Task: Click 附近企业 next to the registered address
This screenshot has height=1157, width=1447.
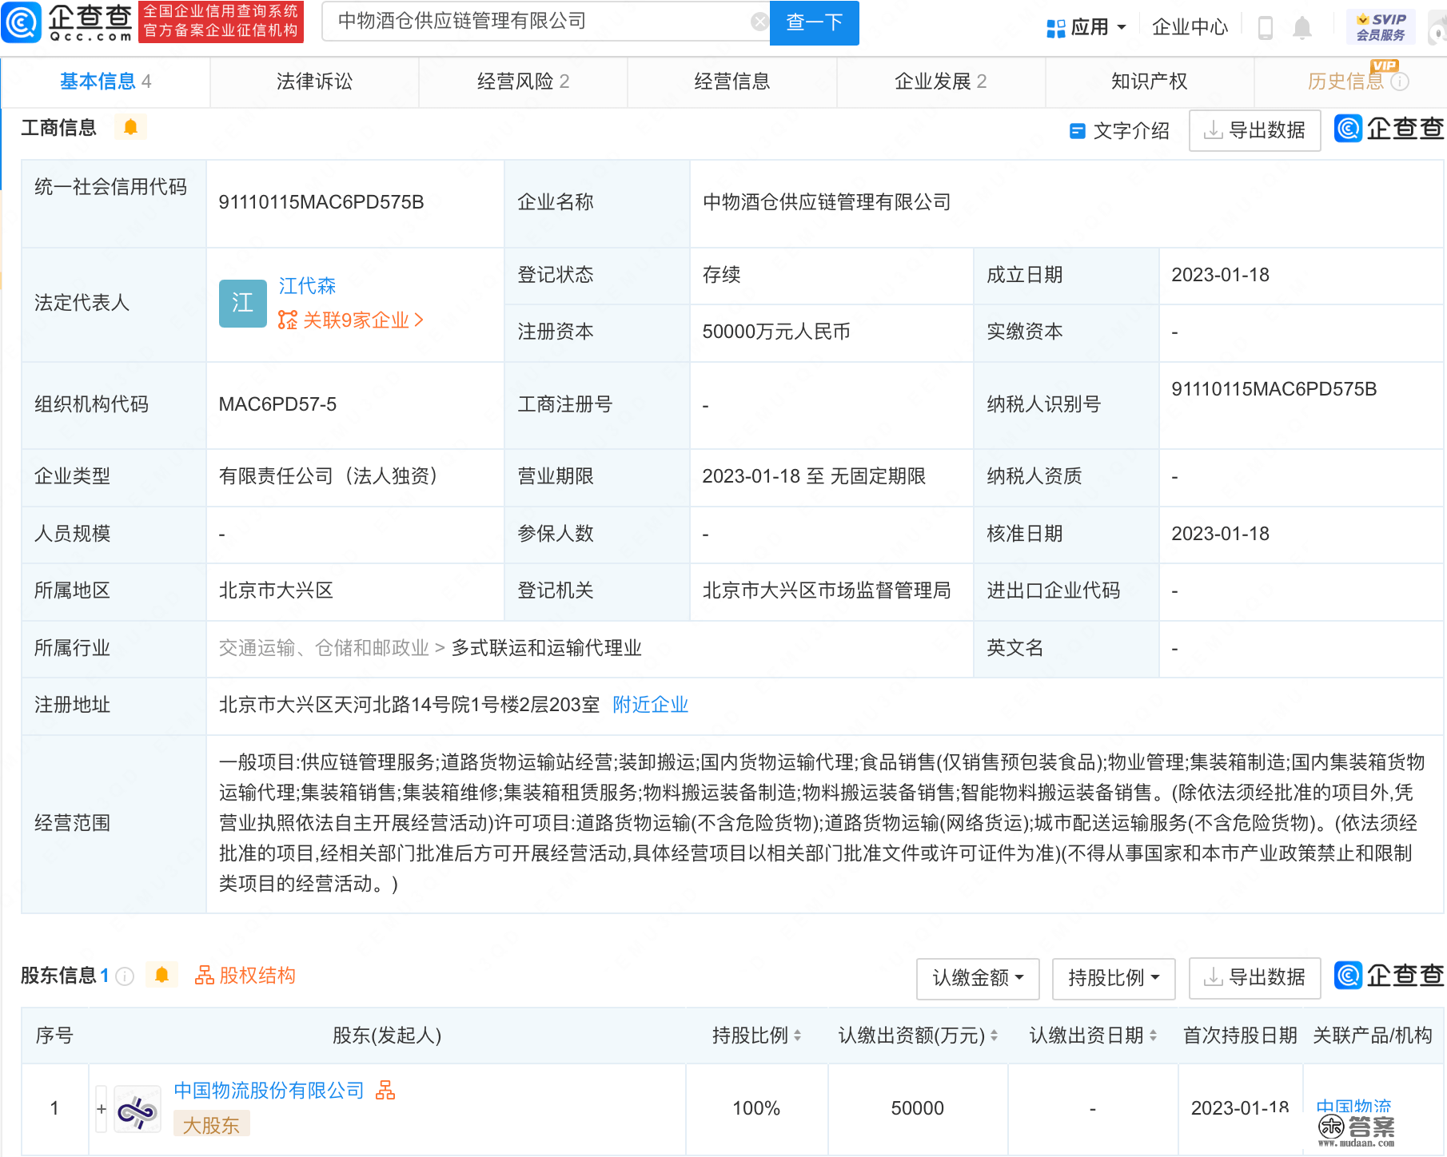Action: click(x=650, y=705)
